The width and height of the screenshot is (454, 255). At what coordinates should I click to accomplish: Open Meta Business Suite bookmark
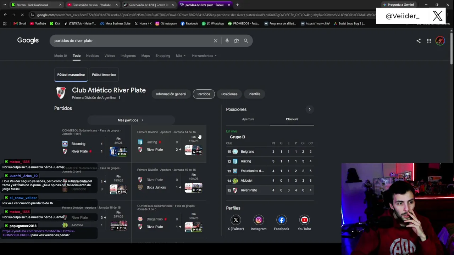click(x=115, y=24)
